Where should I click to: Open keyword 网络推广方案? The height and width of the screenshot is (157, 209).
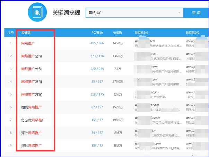[32, 94]
